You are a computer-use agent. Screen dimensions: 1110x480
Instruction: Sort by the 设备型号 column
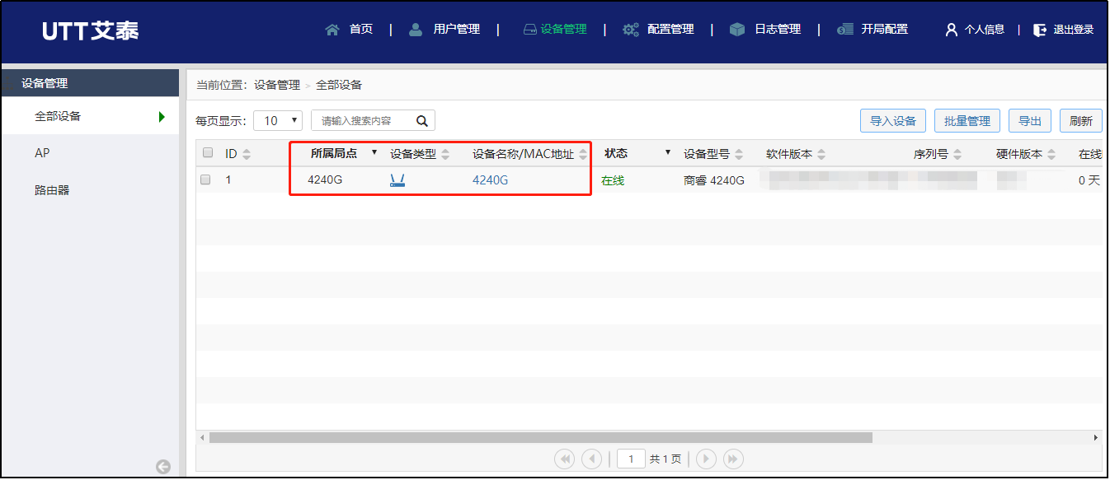tap(739, 154)
